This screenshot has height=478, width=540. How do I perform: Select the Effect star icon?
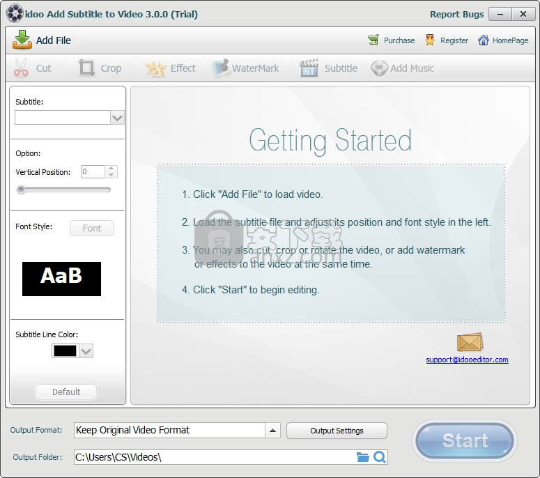pyautogui.click(x=155, y=68)
